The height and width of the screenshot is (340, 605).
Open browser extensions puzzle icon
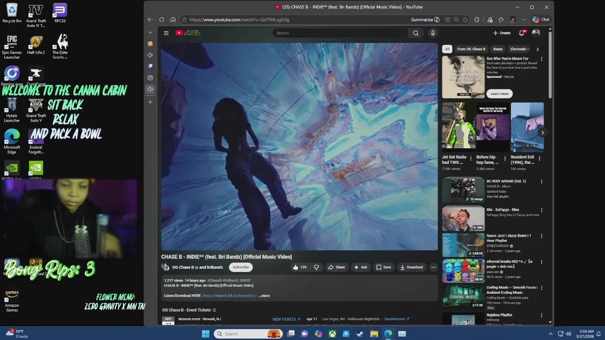(x=477, y=20)
